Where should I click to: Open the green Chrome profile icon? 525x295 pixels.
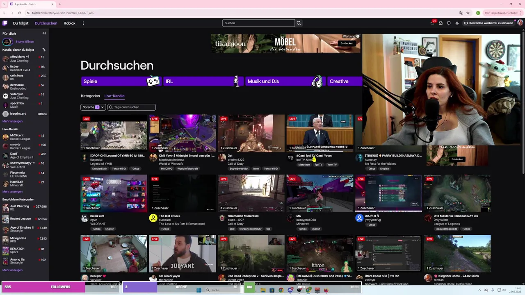(x=478, y=13)
